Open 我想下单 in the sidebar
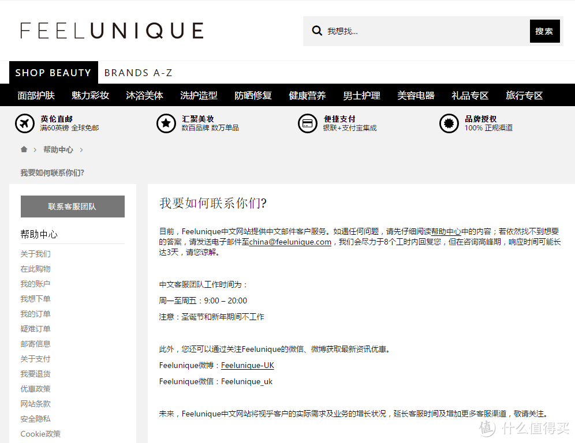This screenshot has height=443, width=575. [36, 299]
